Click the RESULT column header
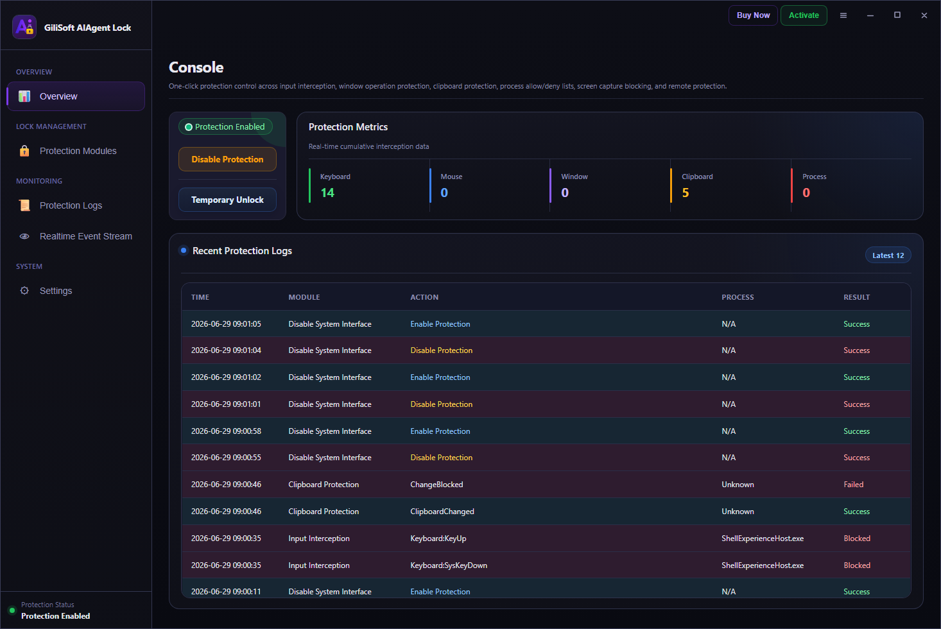This screenshot has height=629, width=941. point(857,297)
